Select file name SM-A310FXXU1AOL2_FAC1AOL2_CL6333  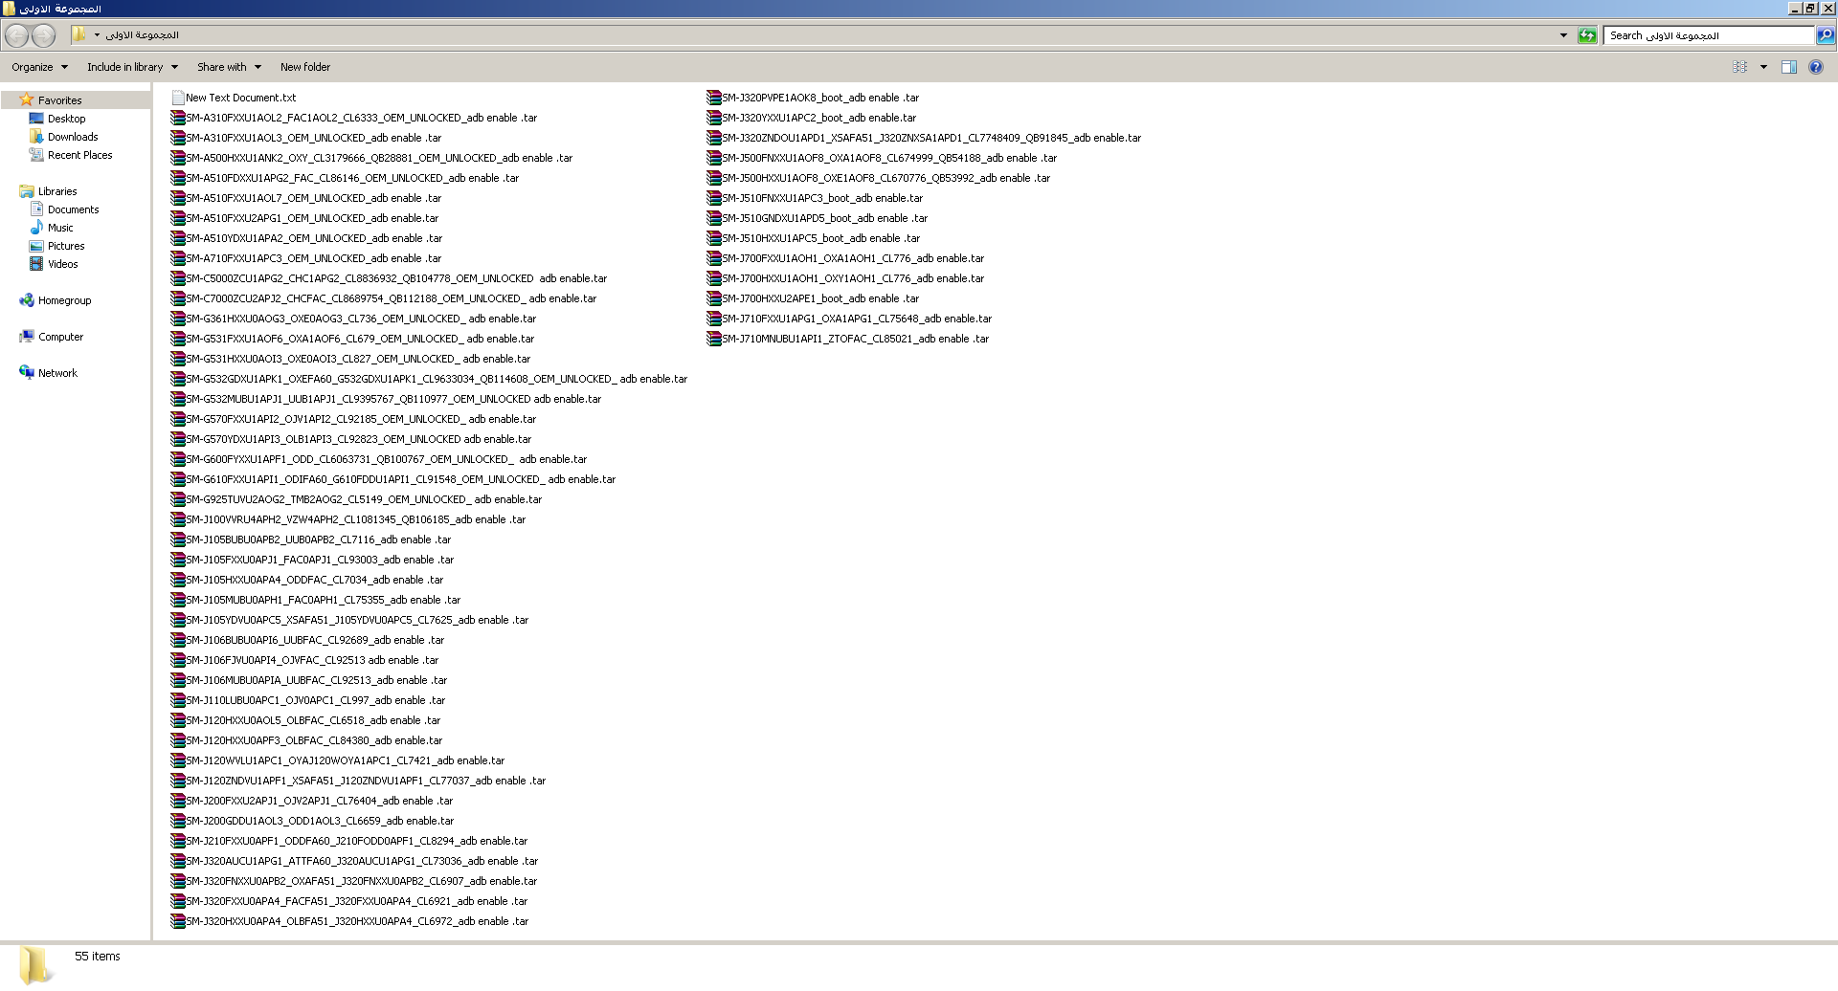coord(362,118)
